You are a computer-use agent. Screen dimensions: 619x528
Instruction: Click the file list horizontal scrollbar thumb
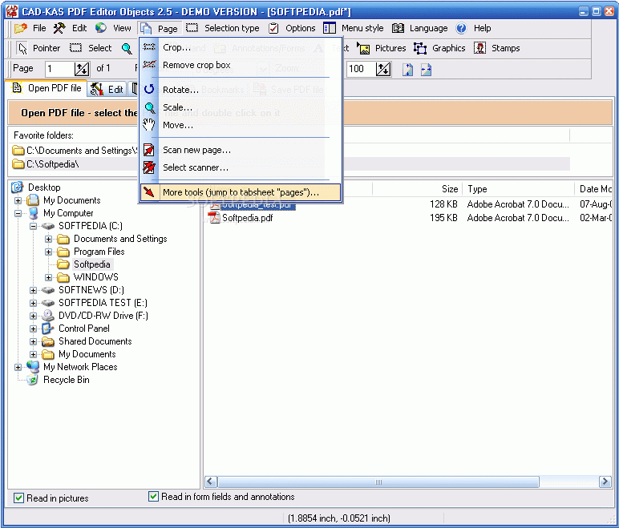click(x=378, y=482)
